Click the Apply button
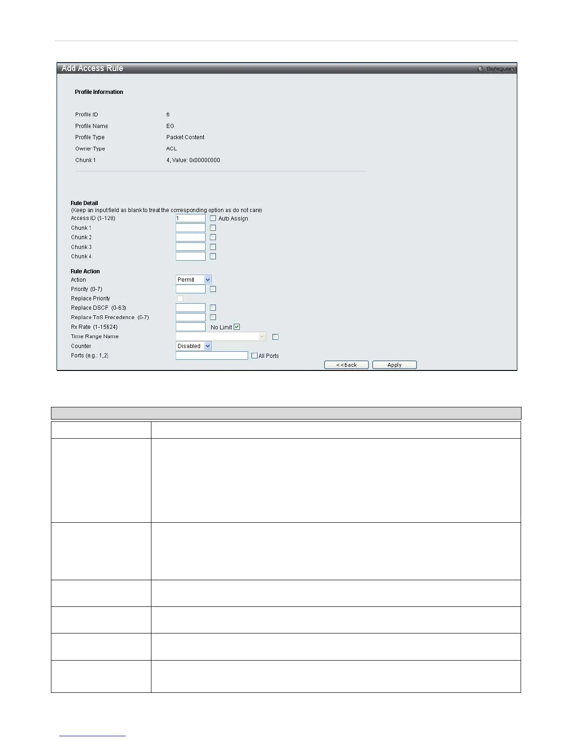This screenshot has width=572, height=740. tap(394, 365)
